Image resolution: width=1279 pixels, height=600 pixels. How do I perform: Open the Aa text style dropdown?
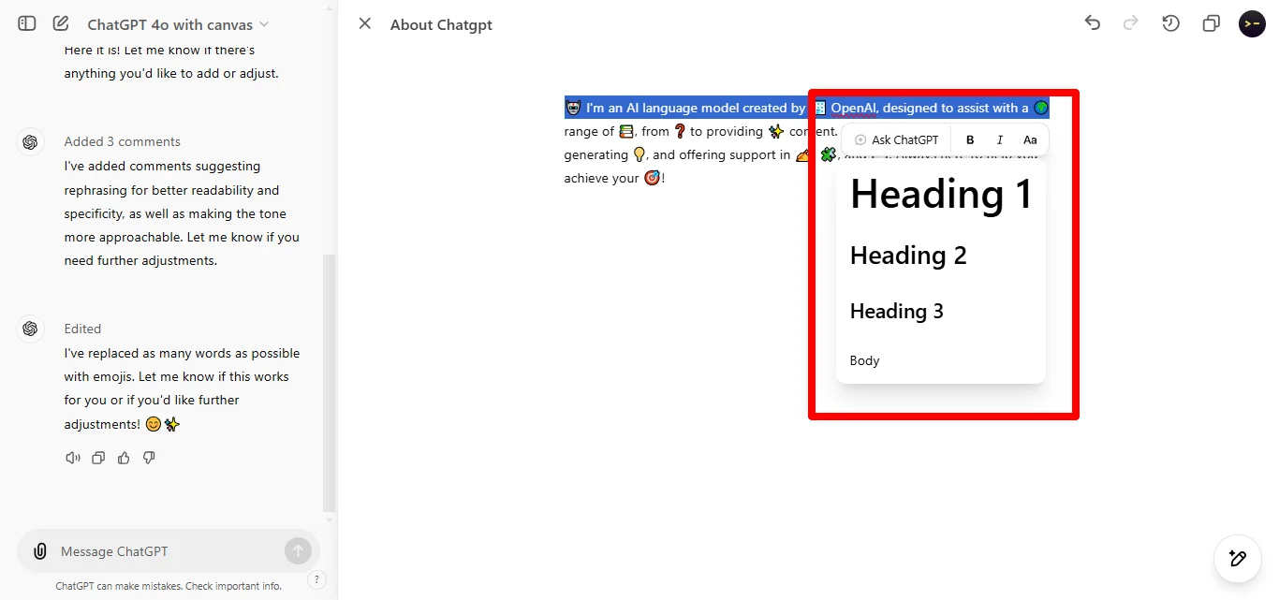1030,139
